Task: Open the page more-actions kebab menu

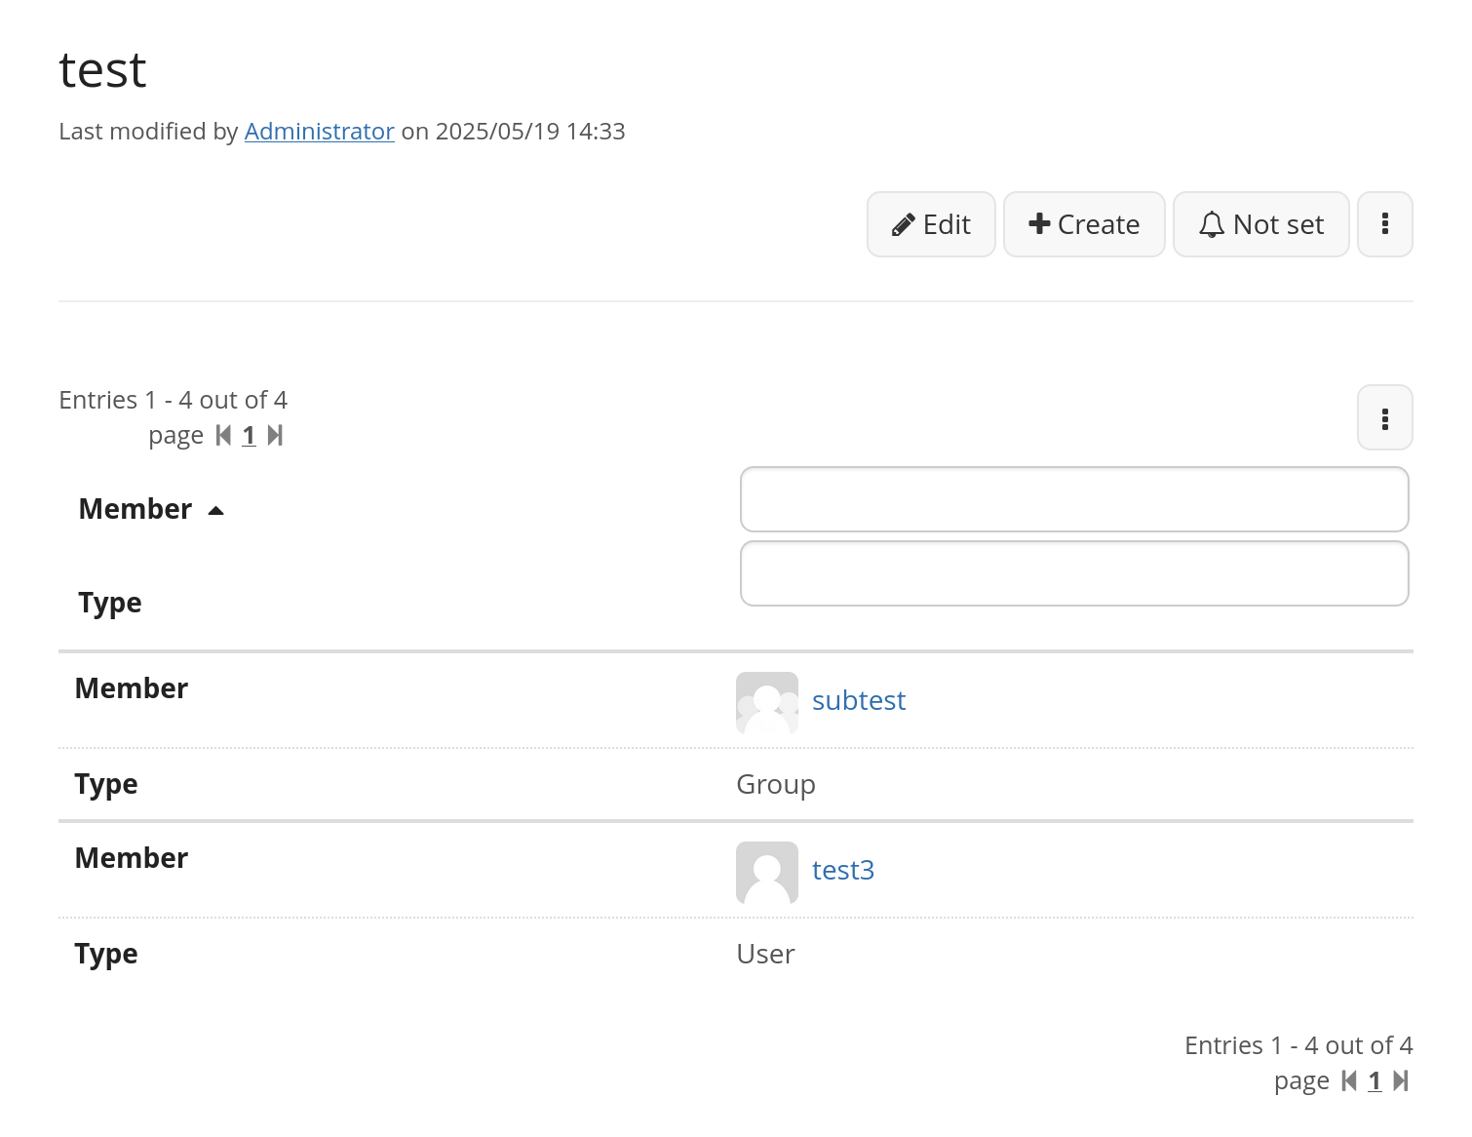Action: click(x=1384, y=224)
